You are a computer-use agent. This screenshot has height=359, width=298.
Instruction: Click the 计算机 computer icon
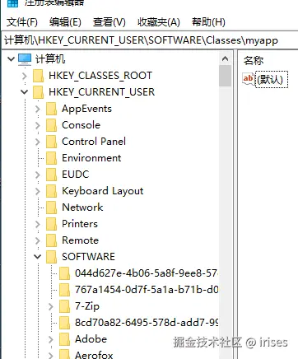click(x=25, y=59)
